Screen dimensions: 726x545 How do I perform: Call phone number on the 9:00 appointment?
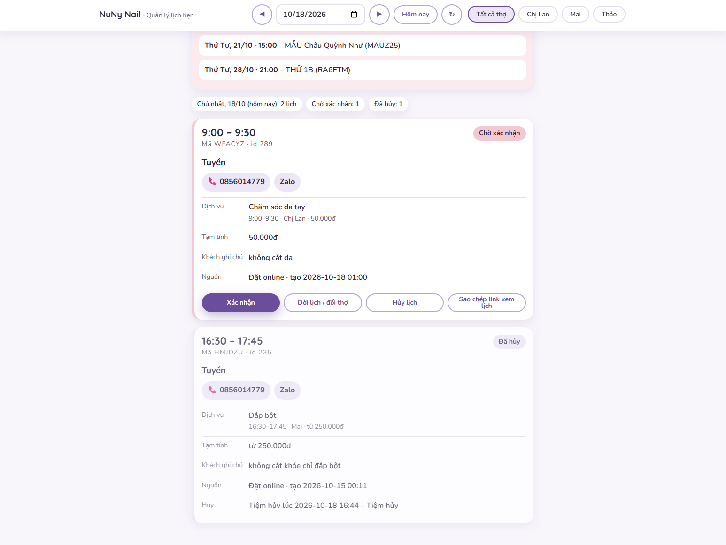click(236, 182)
